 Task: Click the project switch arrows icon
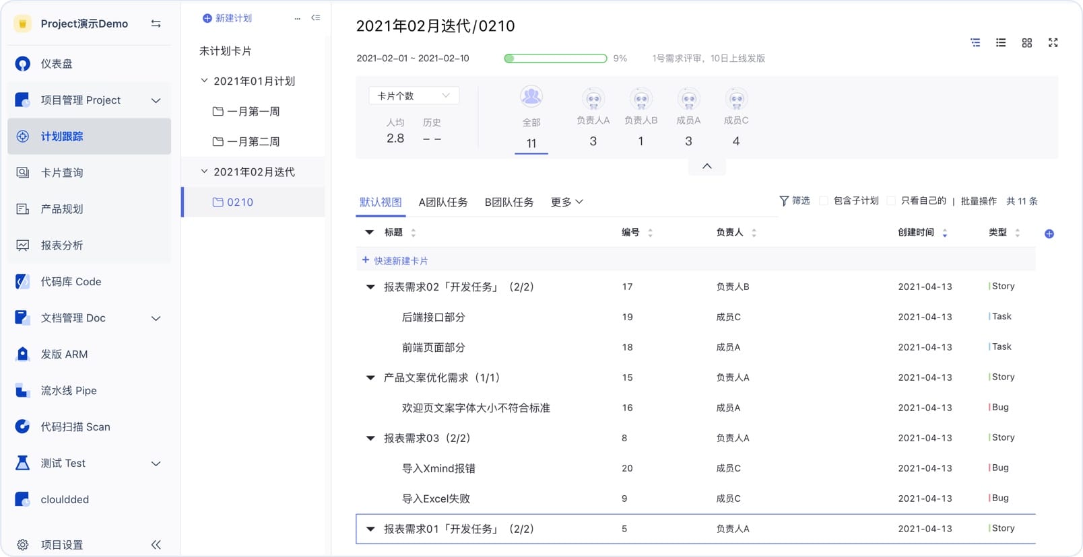point(156,24)
